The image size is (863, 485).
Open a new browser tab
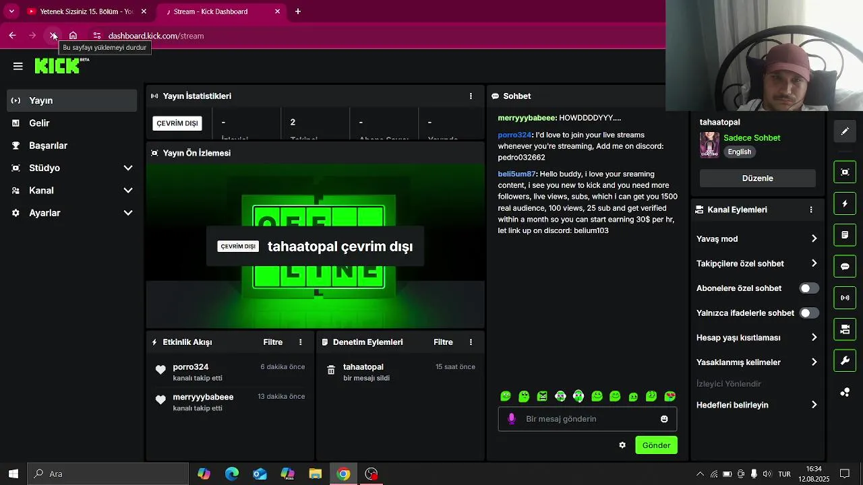[x=298, y=11]
